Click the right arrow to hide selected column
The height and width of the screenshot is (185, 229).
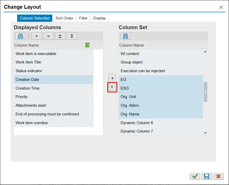tap(112, 78)
